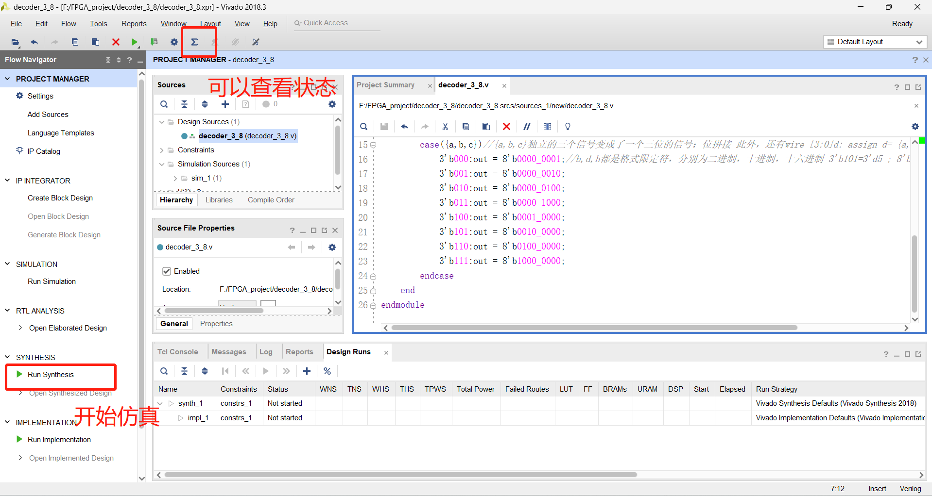The image size is (932, 496).
Task: Open Settings in Project Manager
Action: [40, 96]
